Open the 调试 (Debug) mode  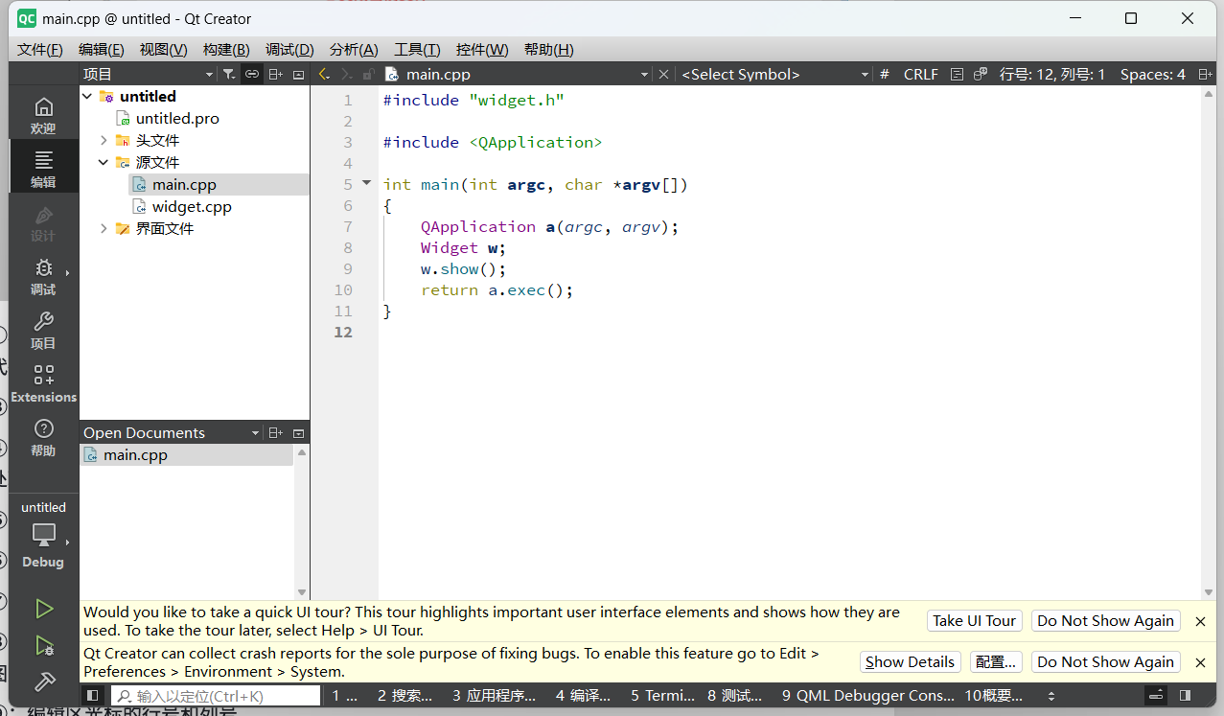pos(43,275)
